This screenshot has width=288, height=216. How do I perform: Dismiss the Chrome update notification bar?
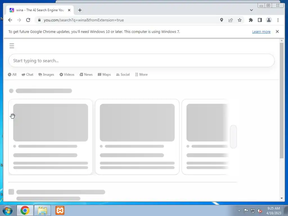[x=277, y=31]
